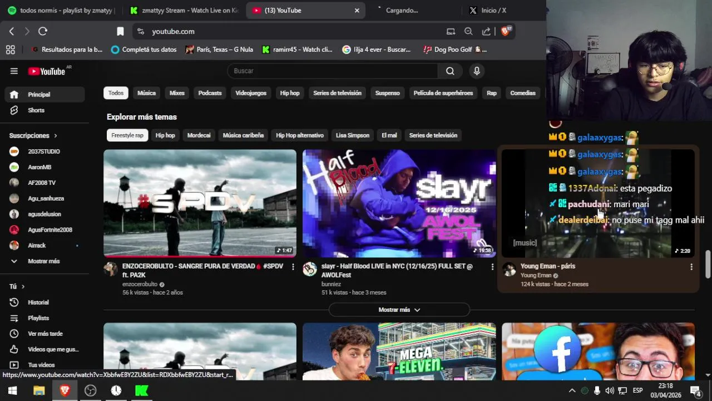Click the taskbar volume speaker icon
712x401 pixels.
point(610,390)
